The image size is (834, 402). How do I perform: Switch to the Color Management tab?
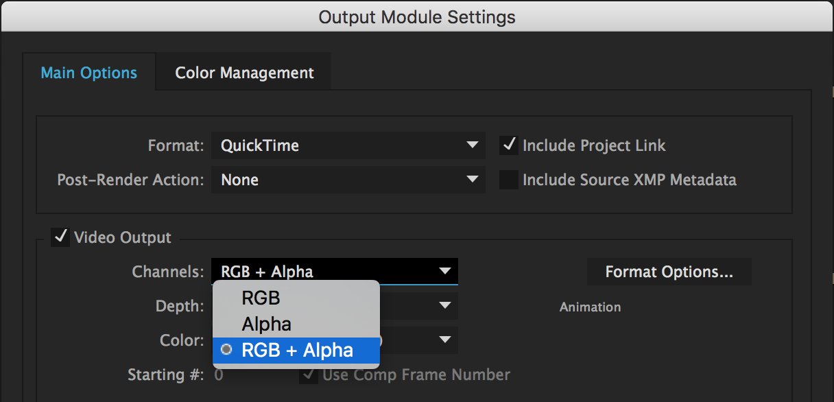coord(244,73)
